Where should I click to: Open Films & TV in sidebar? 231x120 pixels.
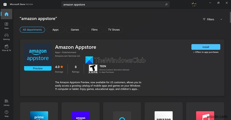pyautogui.click(x=7, y=48)
